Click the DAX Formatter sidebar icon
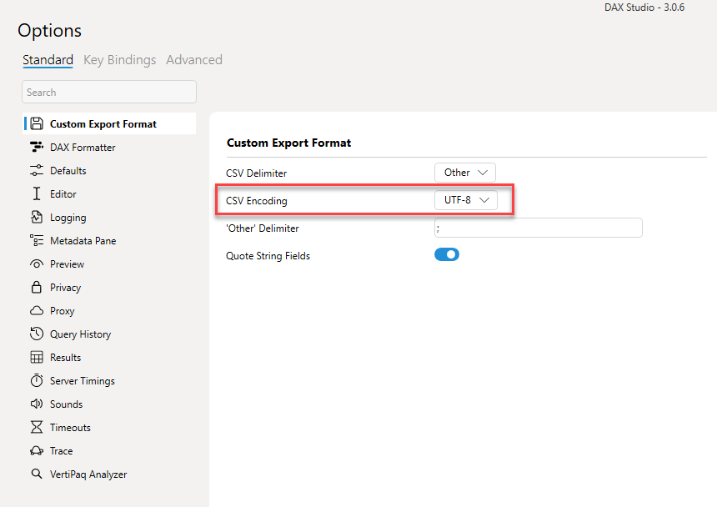 [37, 148]
